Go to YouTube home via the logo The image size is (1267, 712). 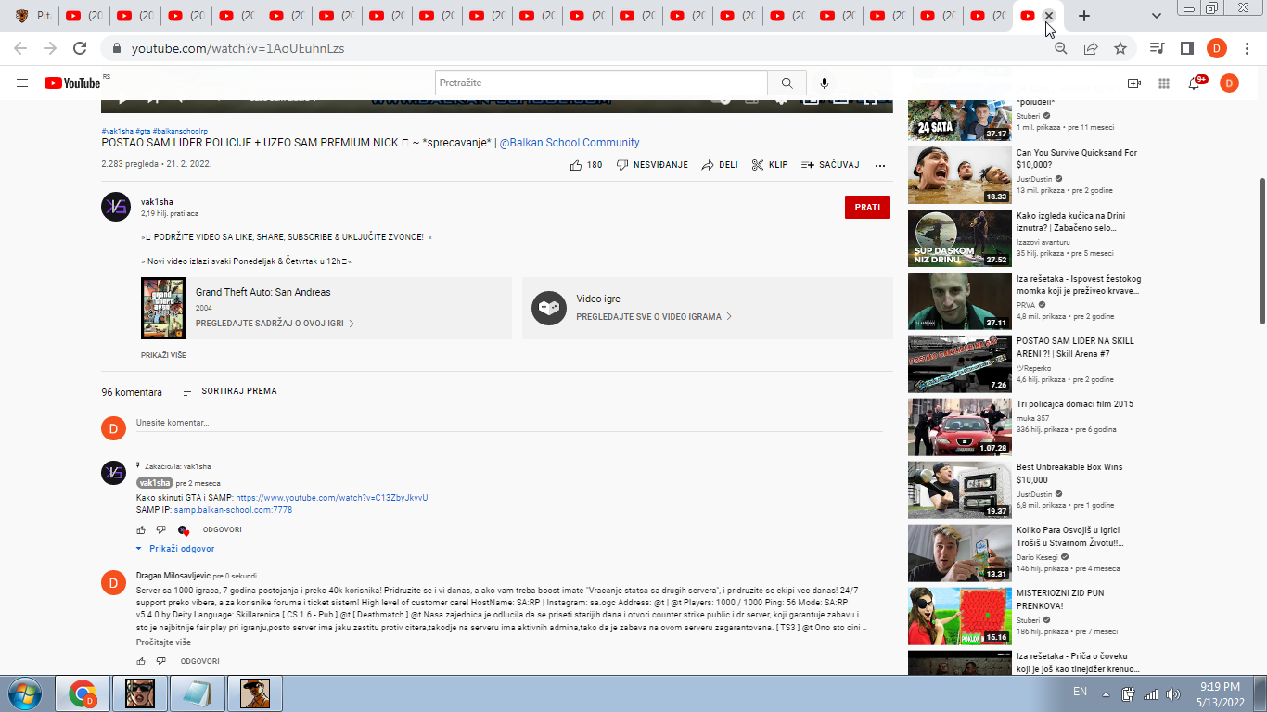point(72,83)
